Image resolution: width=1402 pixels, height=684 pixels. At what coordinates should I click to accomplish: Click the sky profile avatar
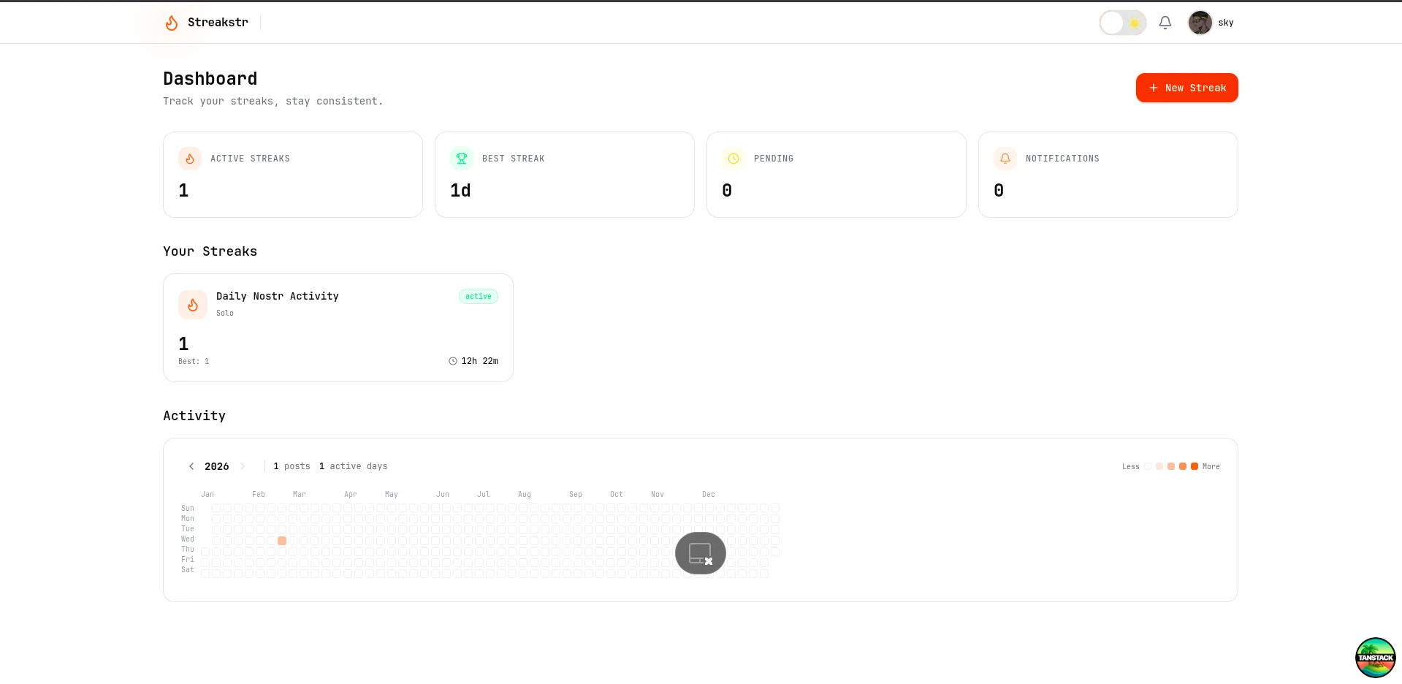pos(1200,23)
